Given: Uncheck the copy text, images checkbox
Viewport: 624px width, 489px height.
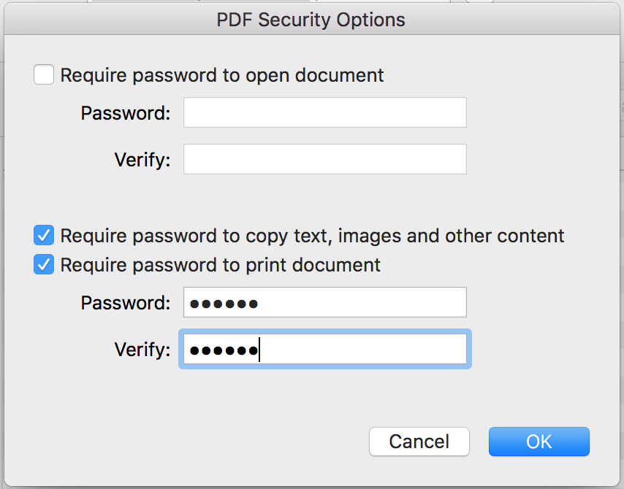Looking at the screenshot, I should pyautogui.click(x=44, y=236).
